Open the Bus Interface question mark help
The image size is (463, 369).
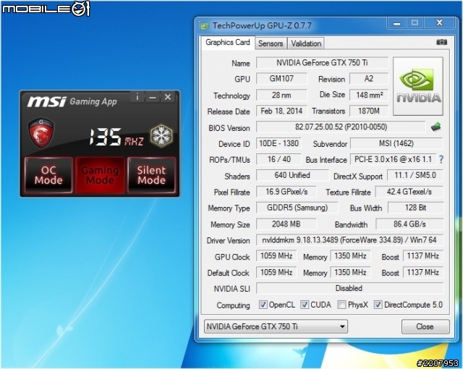pyautogui.click(x=441, y=159)
